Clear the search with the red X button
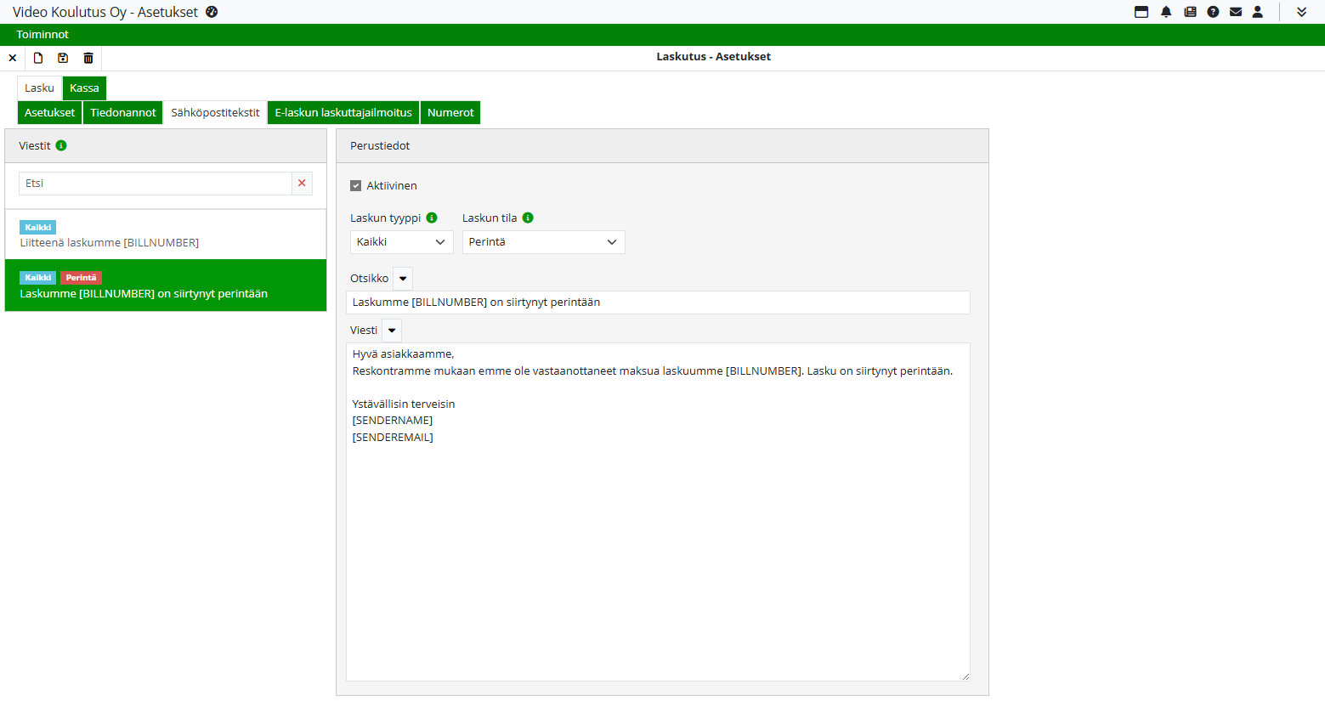This screenshot has height=707, width=1325. tap(302, 184)
